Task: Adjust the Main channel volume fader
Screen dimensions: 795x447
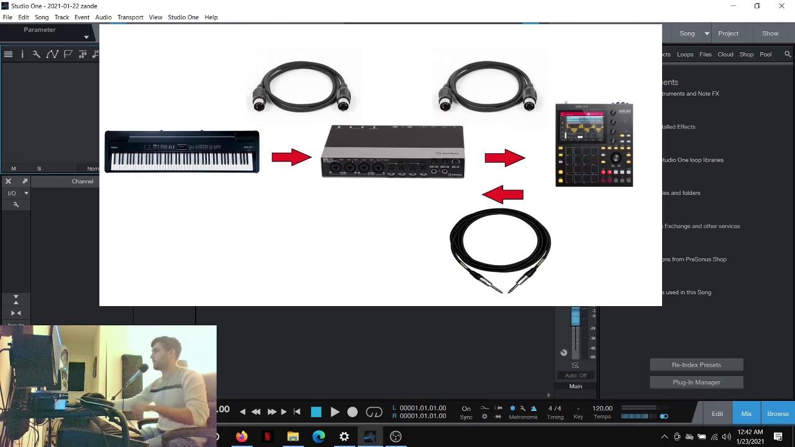Action: pyautogui.click(x=575, y=317)
